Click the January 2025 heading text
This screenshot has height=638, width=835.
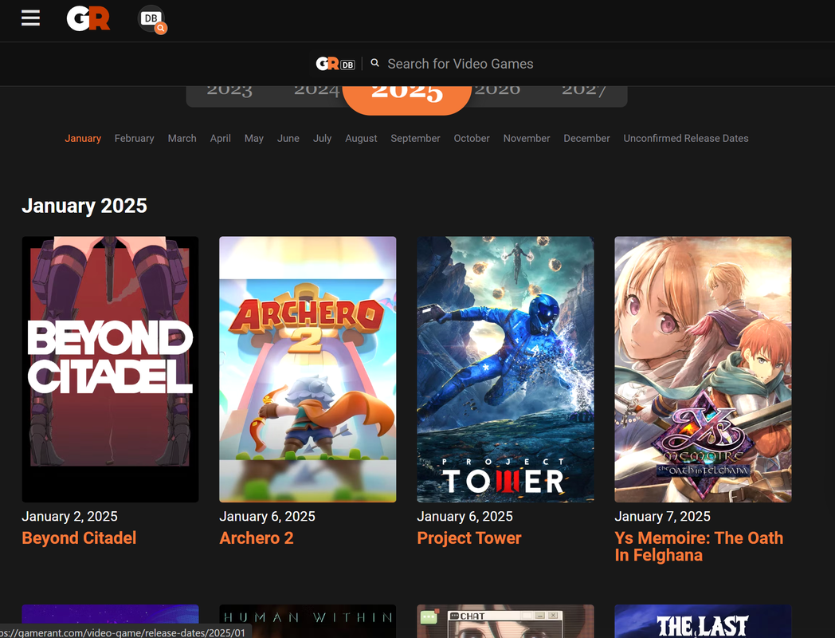tap(84, 206)
